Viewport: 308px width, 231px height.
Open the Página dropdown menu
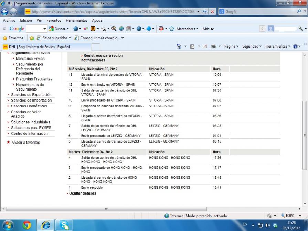point(231,46)
